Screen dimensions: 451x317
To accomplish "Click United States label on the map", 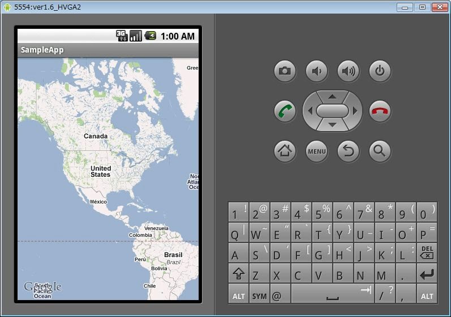I will point(101,172).
